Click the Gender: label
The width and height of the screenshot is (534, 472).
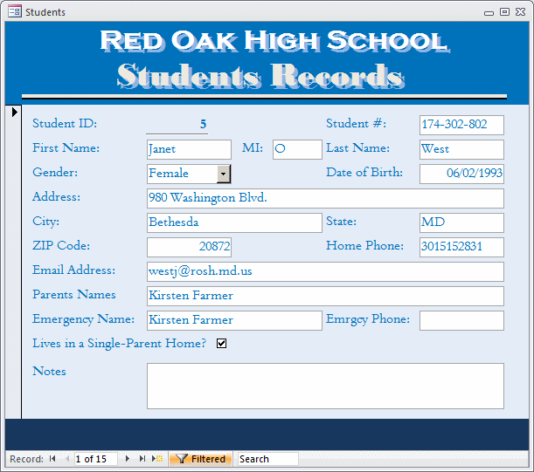click(55, 173)
